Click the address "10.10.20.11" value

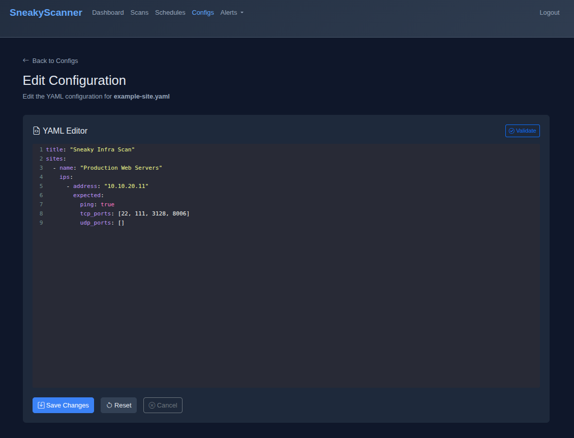(126, 186)
